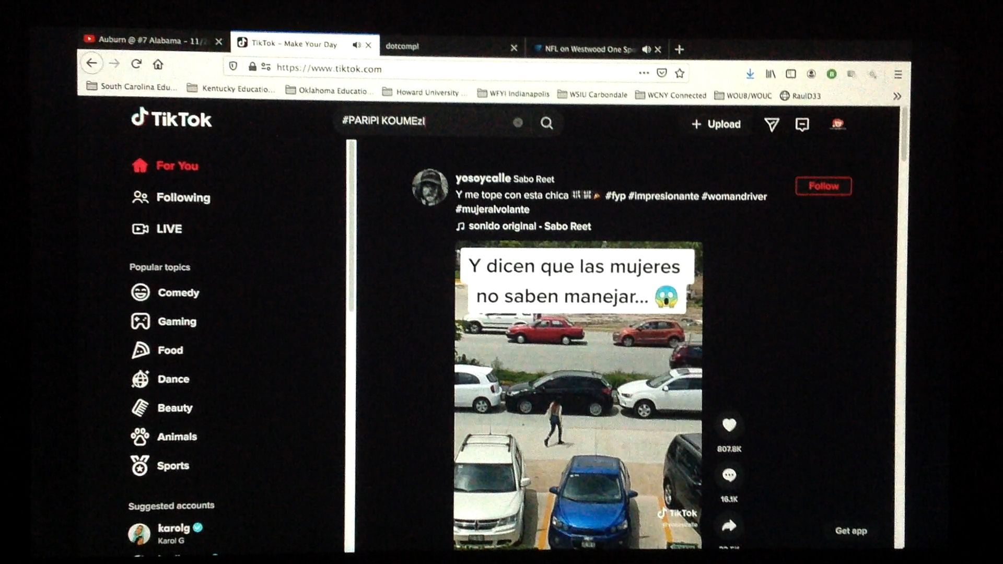Screen dimensions: 1003x564
Task: Go to the browser home page
Action: pyautogui.click(x=158, y=64)
